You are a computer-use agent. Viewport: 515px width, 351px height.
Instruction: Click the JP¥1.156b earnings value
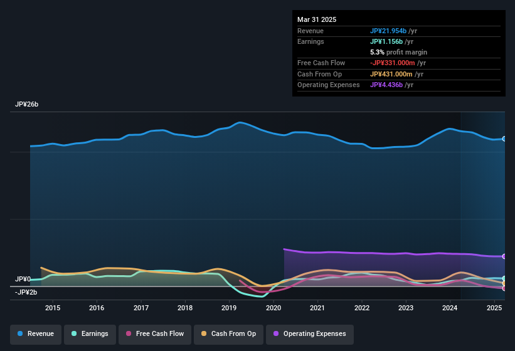(386, 41)
